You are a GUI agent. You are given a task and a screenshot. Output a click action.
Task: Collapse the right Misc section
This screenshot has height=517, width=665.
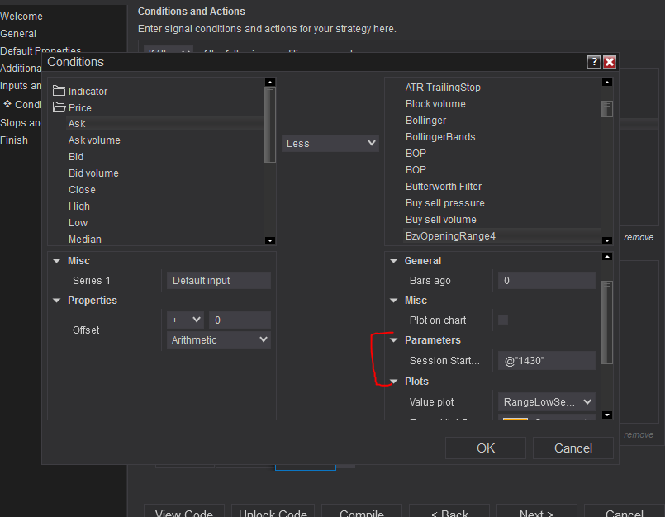[393, 301]
